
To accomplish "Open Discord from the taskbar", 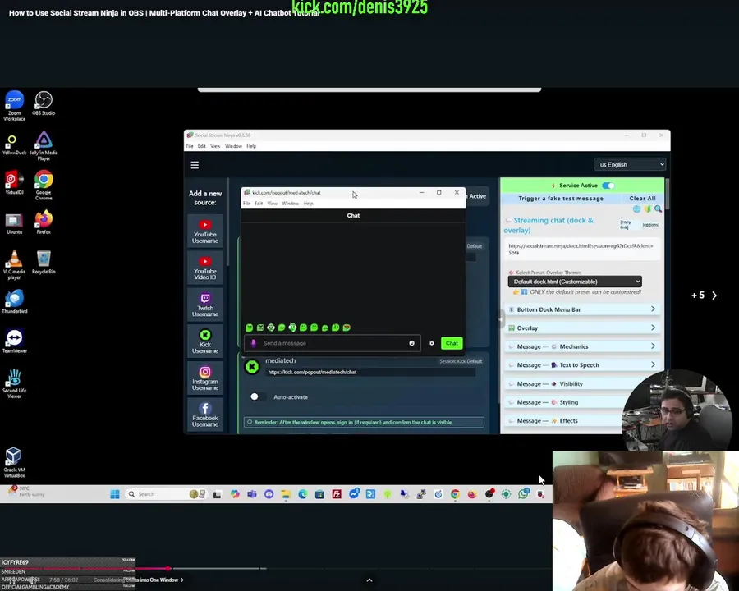I will tap(269, 494).
